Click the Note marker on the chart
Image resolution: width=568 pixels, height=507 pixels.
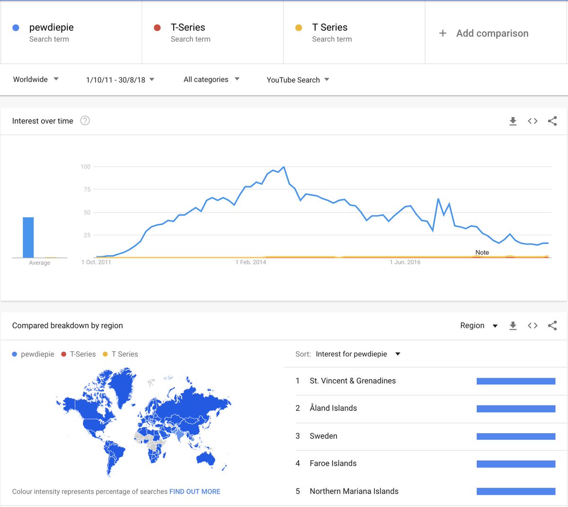(482, 252)
